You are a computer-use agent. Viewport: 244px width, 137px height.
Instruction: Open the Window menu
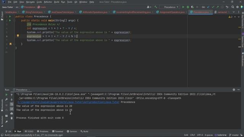coord(83,2)
